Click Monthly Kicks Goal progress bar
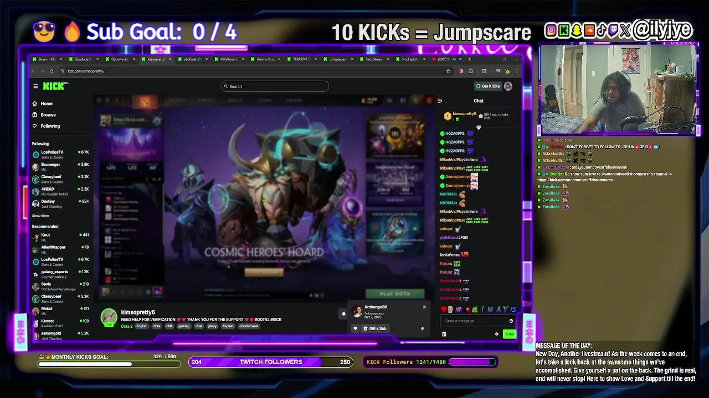This screenshot has width=709, height=398. [x=109, y=364]
